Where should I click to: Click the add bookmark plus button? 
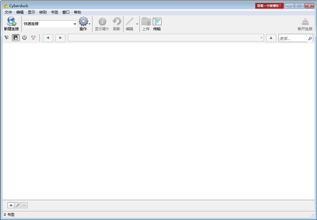(11, 205)
